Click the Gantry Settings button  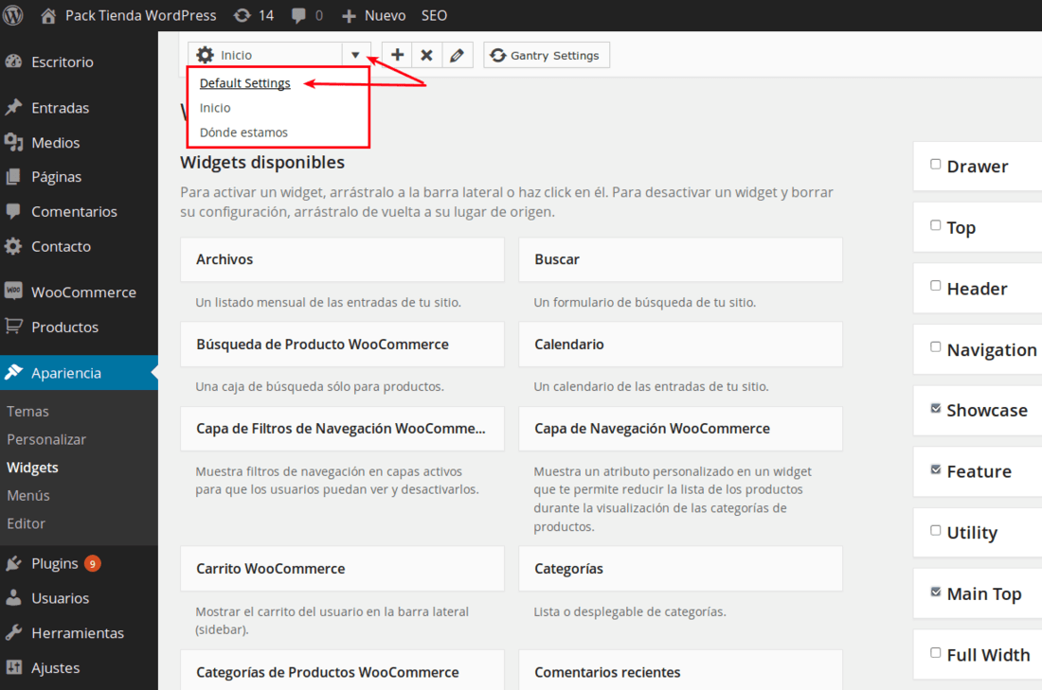547,55
